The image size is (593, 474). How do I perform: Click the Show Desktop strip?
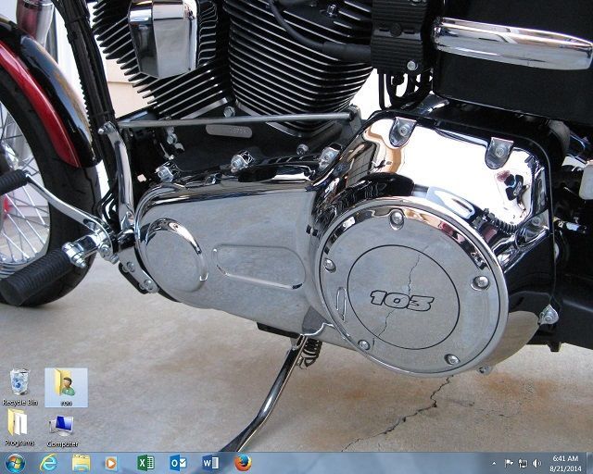tap(589, 463)
